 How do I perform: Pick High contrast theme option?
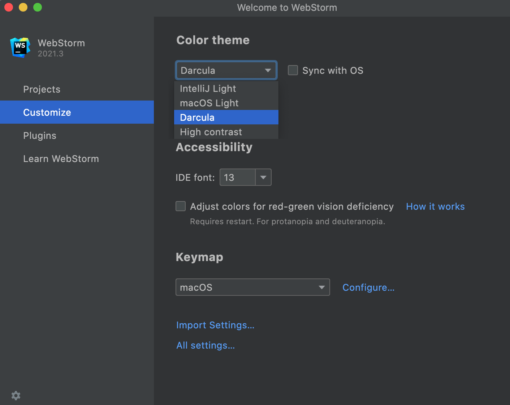(226, 132)
